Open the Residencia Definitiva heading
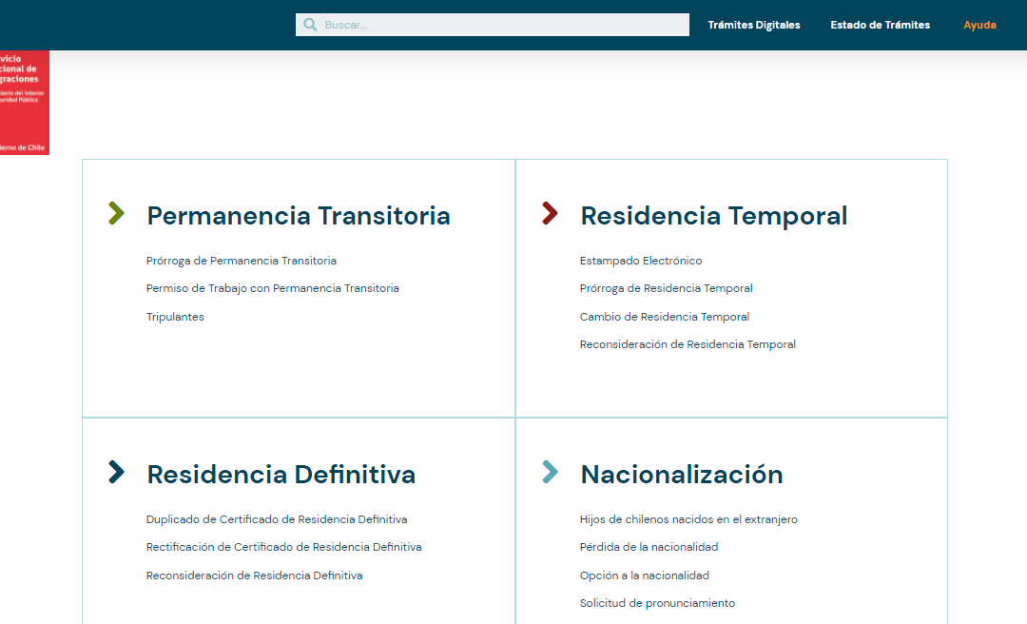This screenshot has width=1027, height=624. click(281, 475)
